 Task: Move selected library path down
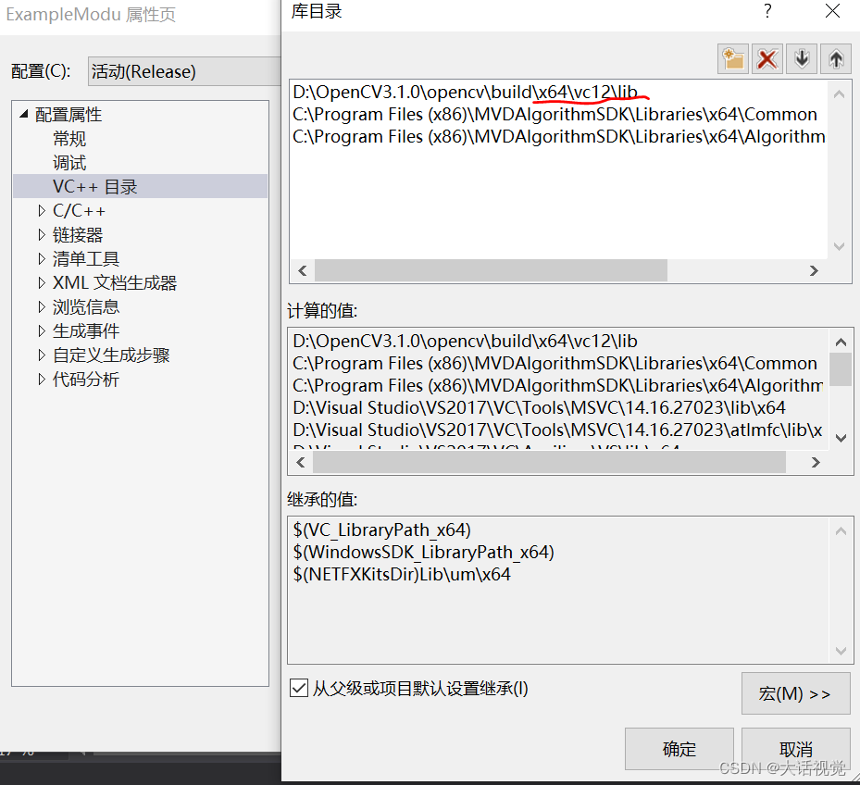(x=802, y=58)
